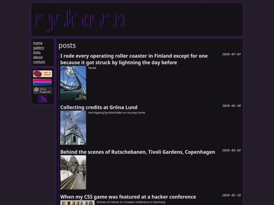The width and height of the screenshot is (274, 205).
Task: Click the 2026-07-07 post date
Action: click(231, 54)
